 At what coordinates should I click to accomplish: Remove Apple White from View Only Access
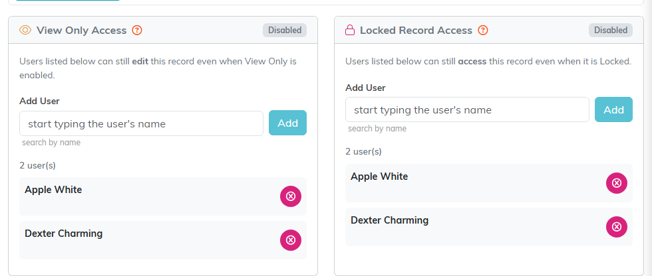tap(291, 196)
